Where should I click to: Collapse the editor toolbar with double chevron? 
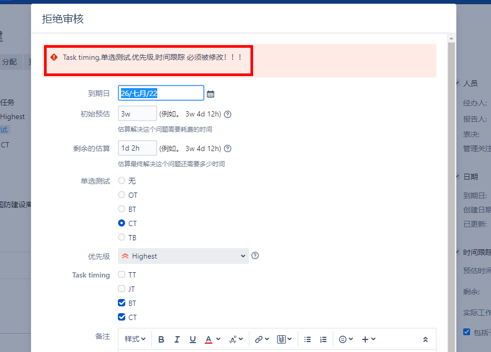pos(425,339)
